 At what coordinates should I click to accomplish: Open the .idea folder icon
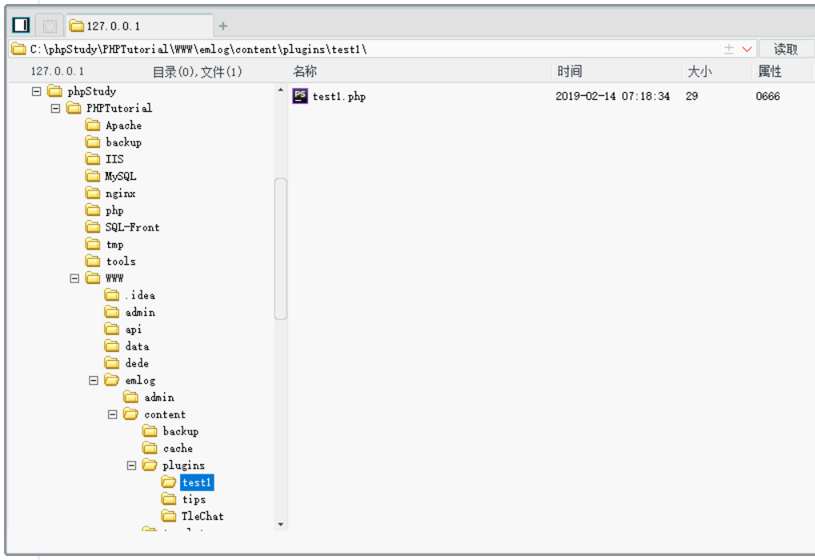pos(111,295)
